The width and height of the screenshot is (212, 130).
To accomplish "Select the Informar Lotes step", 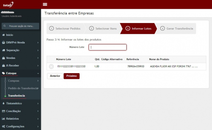I will (x=138, y=28).
